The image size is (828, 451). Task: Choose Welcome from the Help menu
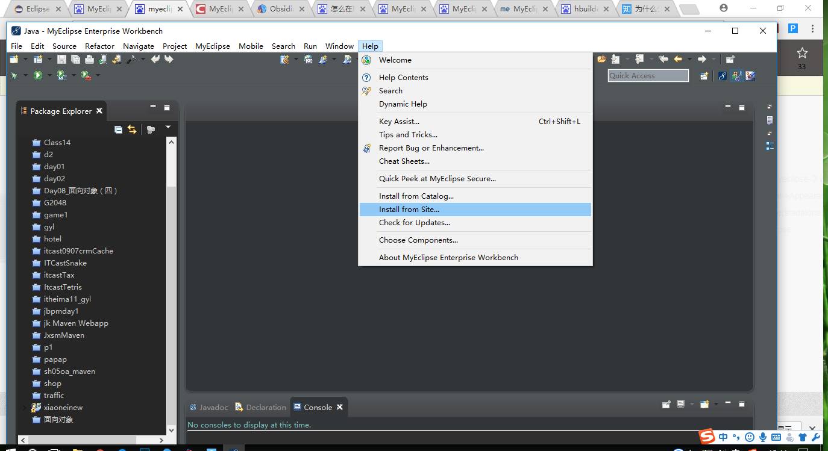(x=475, y=60)
